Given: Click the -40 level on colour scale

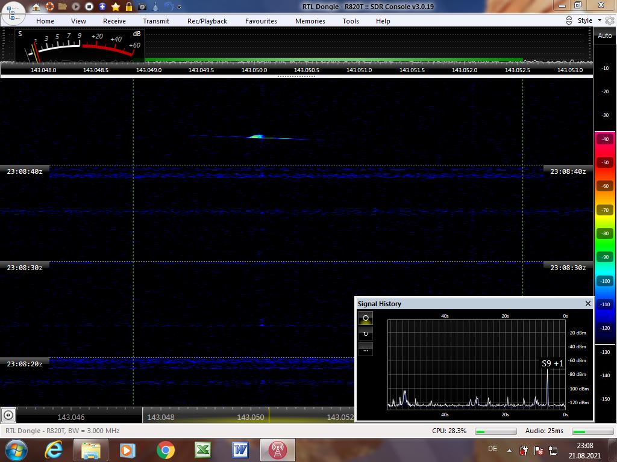Looking at the screenshot, I should (x=605, y=139).
